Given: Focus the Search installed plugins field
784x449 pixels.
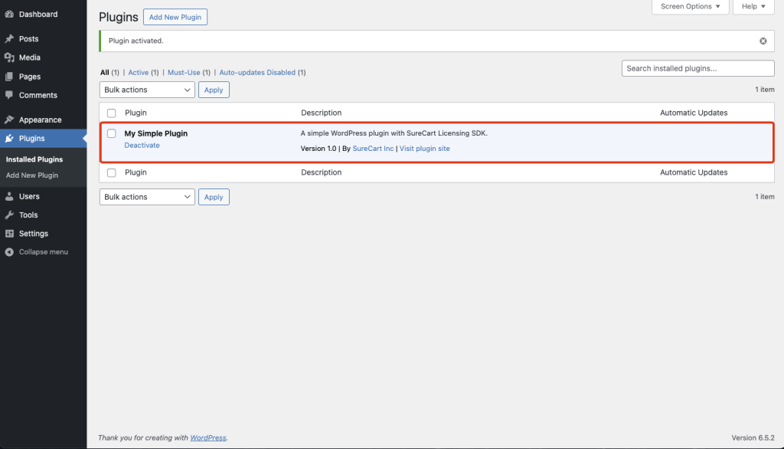Looking at the screenshot, I should click(687, 68).
